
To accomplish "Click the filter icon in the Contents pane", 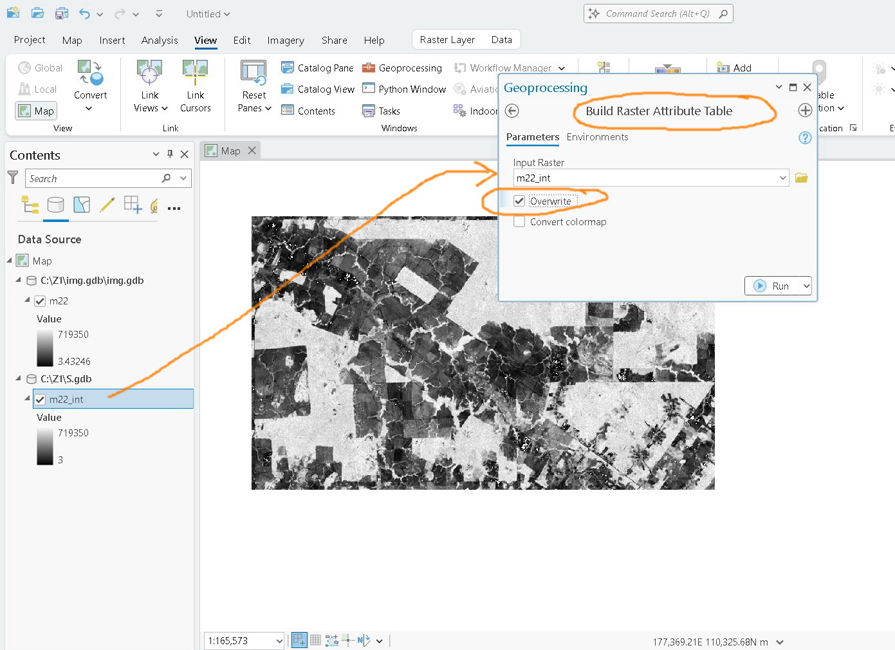I will pyautogui.click(x=12, y=178).
